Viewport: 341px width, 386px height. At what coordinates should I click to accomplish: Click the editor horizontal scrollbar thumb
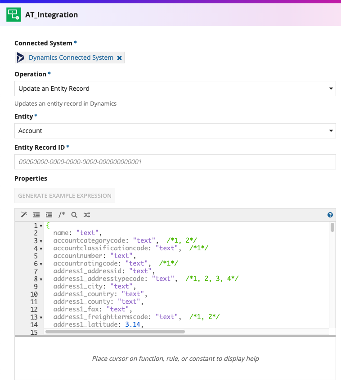tap(115, 332)
